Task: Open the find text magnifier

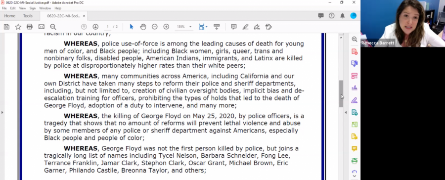Action: [53, 27]
